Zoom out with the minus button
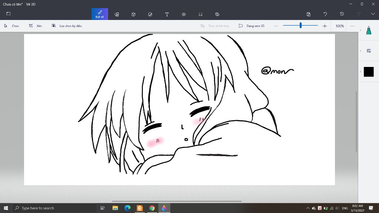The image size is (379, 213). point(276,26)
